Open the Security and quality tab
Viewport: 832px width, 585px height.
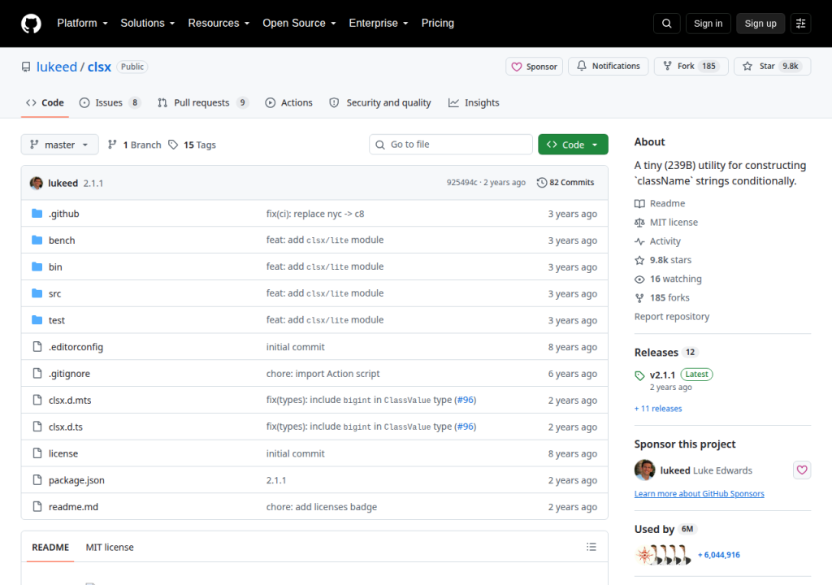380,103
